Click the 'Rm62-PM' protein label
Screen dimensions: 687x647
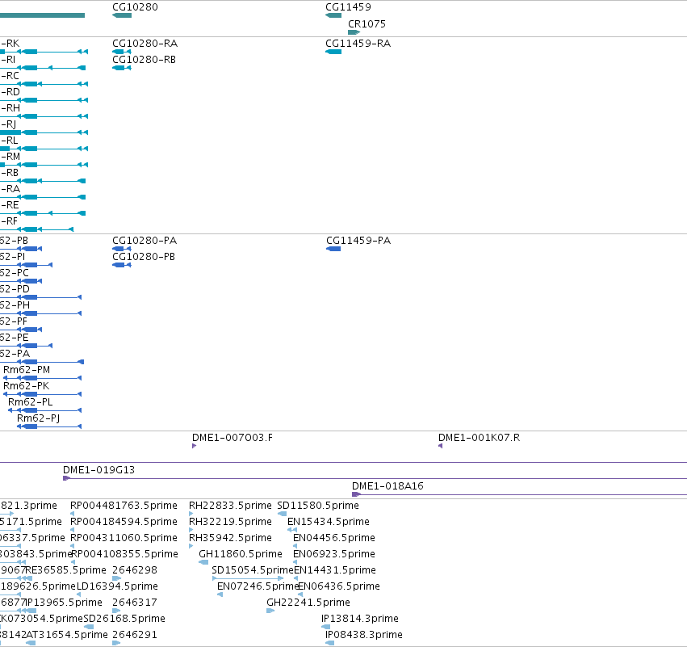pyautogui.click(x=27, y=370)
